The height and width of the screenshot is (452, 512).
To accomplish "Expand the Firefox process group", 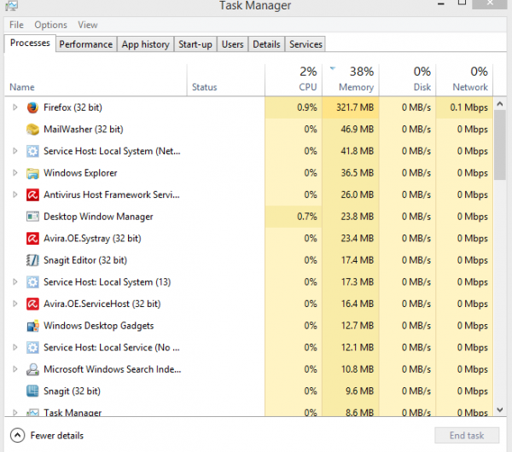I will [x=15, y=107].
